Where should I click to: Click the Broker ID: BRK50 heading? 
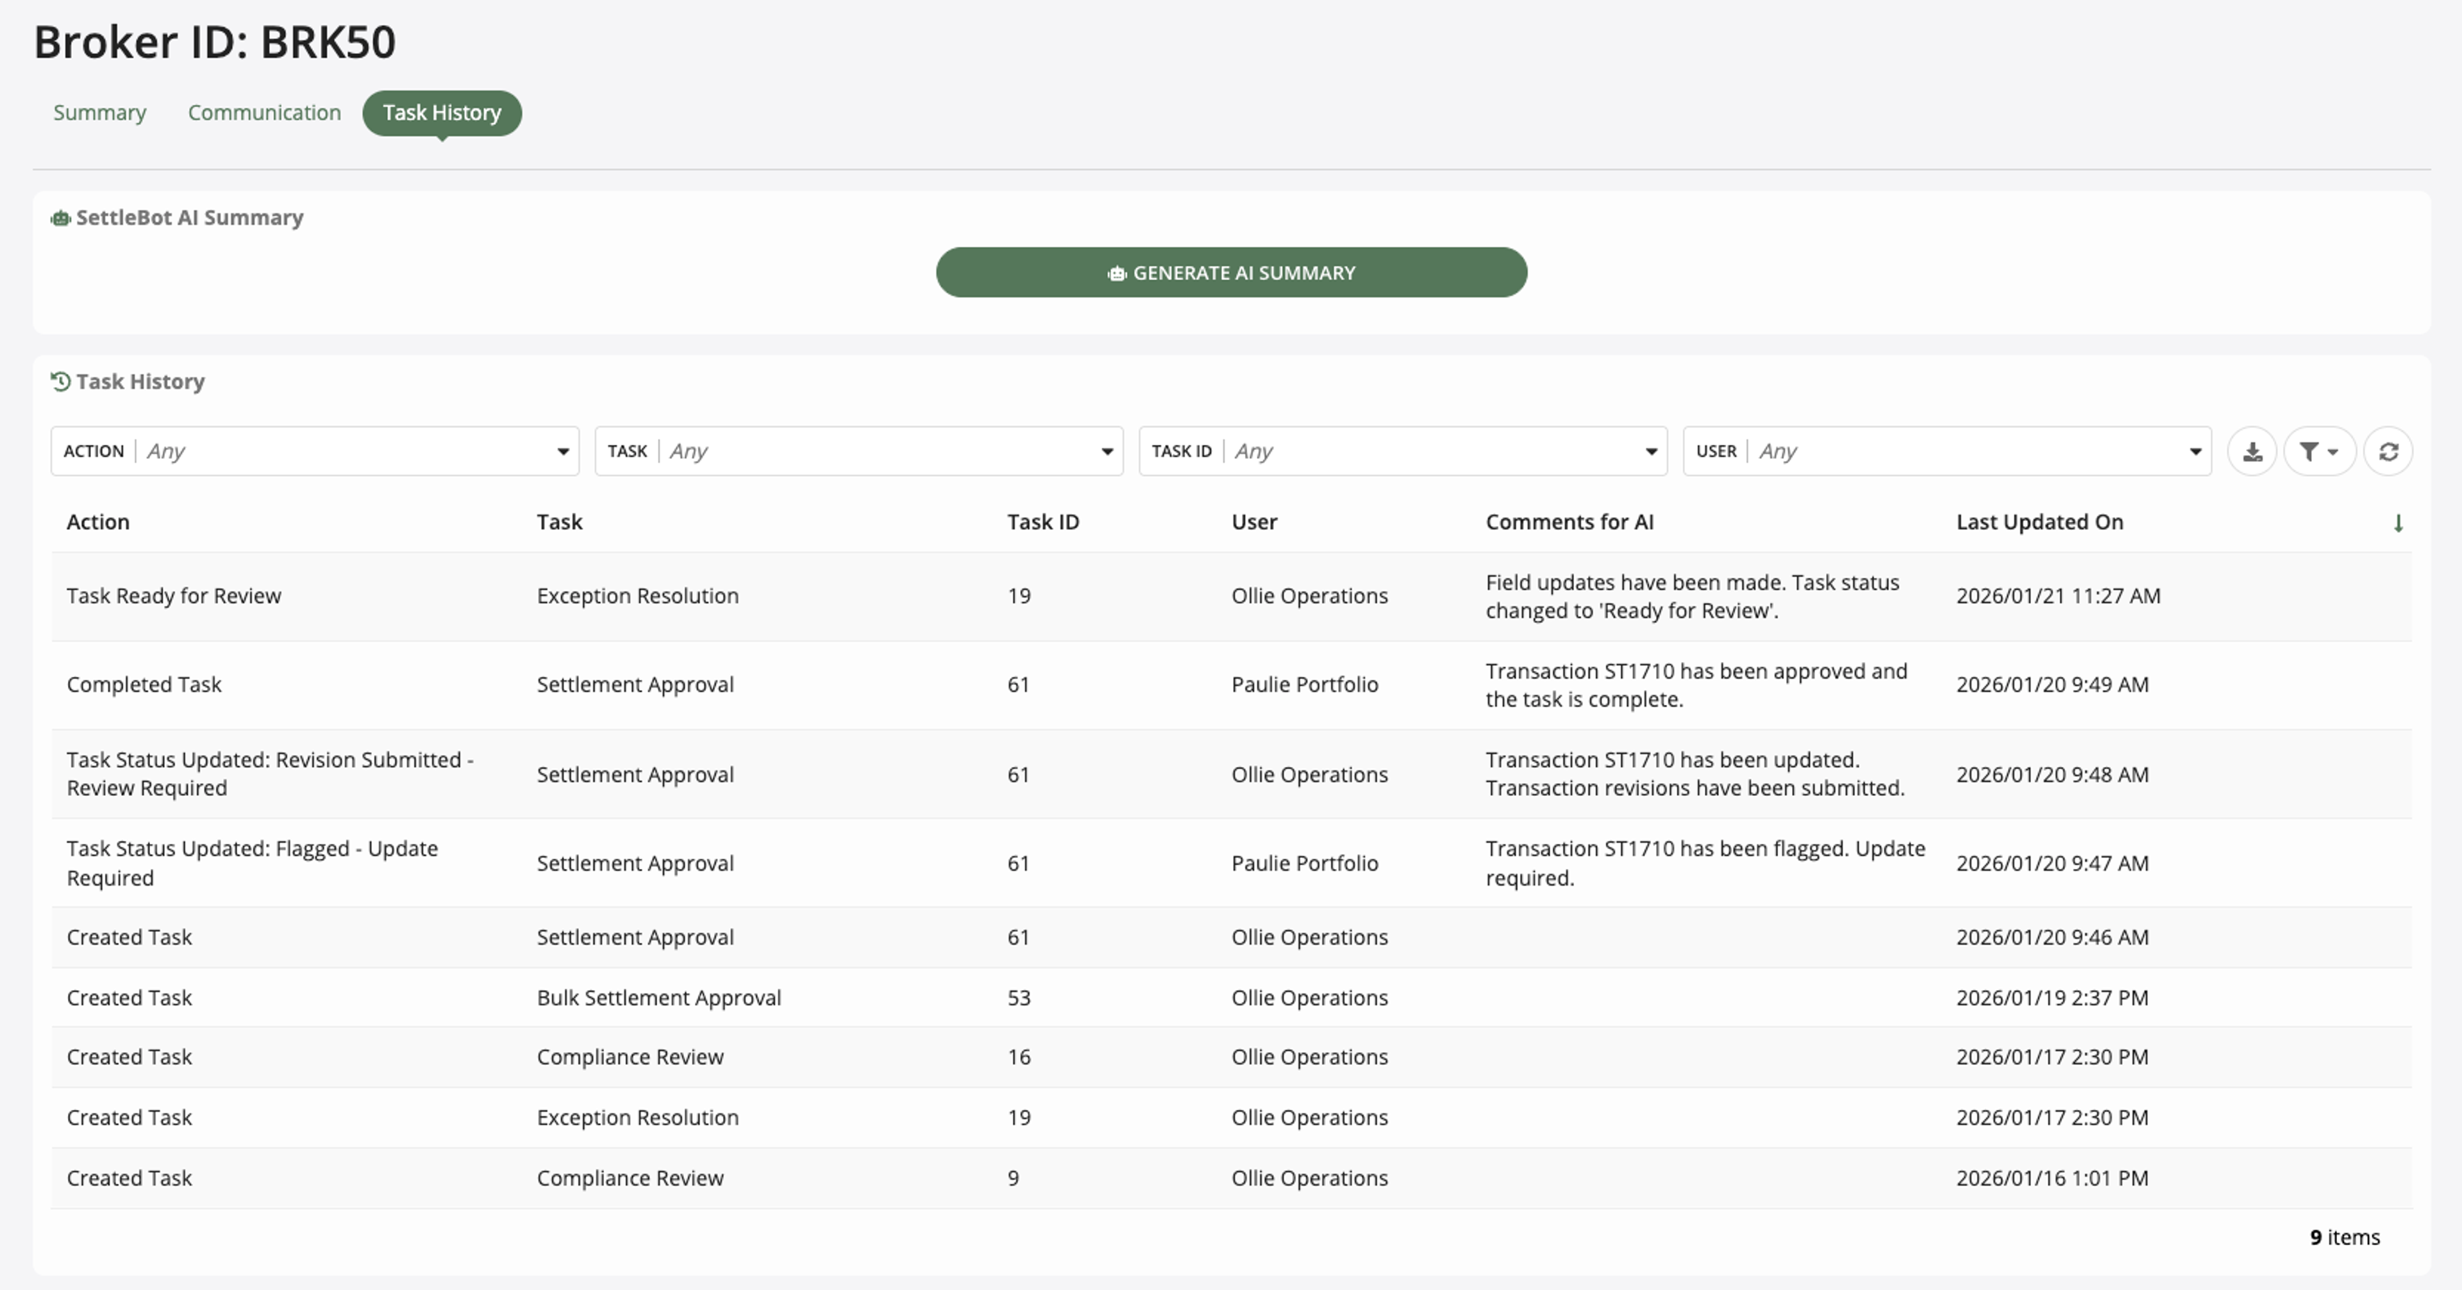click(x=215, y=42)
